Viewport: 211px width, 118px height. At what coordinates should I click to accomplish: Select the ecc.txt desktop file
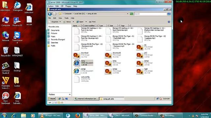pyautogui.click(x=29, y=21)
